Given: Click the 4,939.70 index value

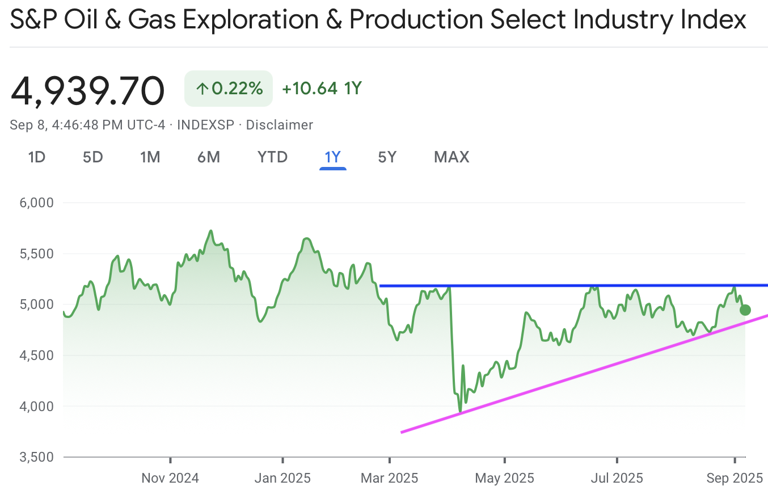Looking at the screenshot, I should coord(88,91).
